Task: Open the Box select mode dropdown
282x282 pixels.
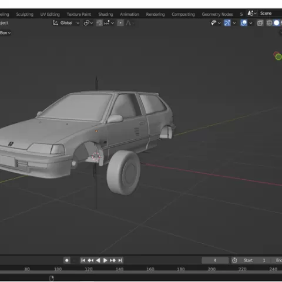Action: (x=5, y=33)
